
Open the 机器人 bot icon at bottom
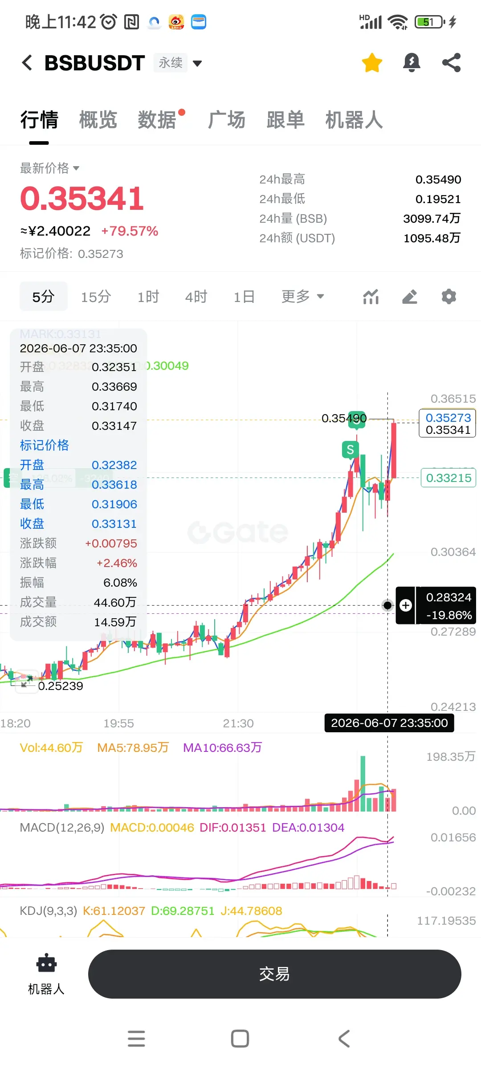tap(46, 974)
